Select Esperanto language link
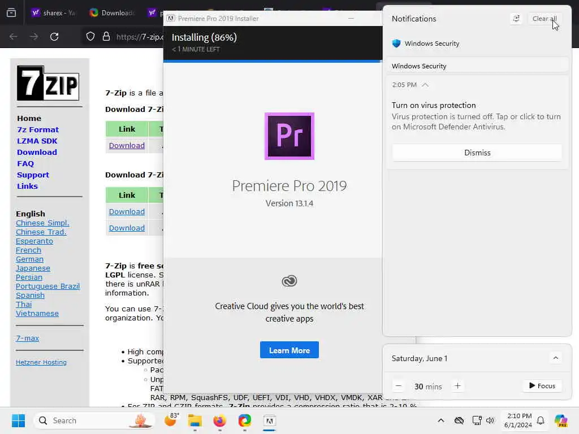 (x=34, y=241)
